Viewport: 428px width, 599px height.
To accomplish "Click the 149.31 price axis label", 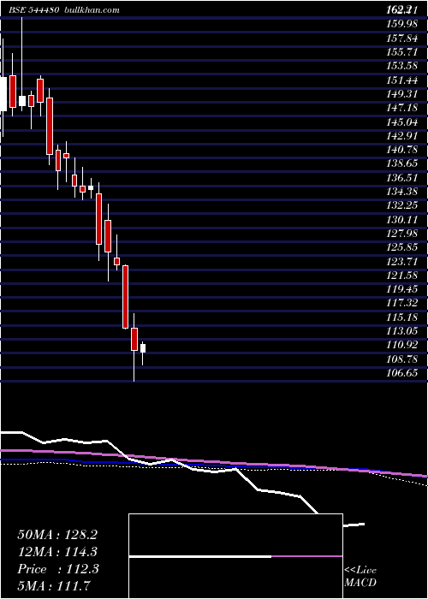I will click(401, 93).
